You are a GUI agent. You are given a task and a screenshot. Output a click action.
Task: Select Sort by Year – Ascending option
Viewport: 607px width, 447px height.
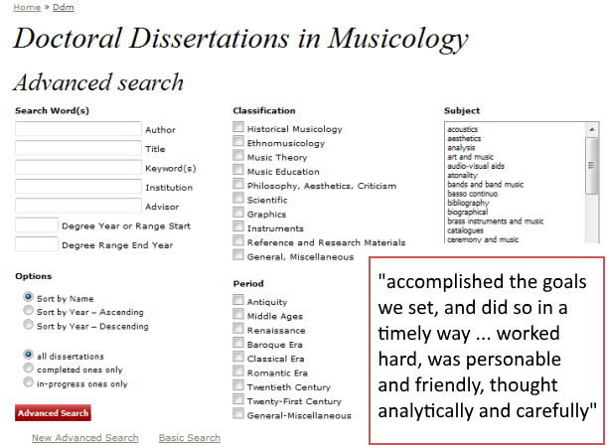(28, 311)
